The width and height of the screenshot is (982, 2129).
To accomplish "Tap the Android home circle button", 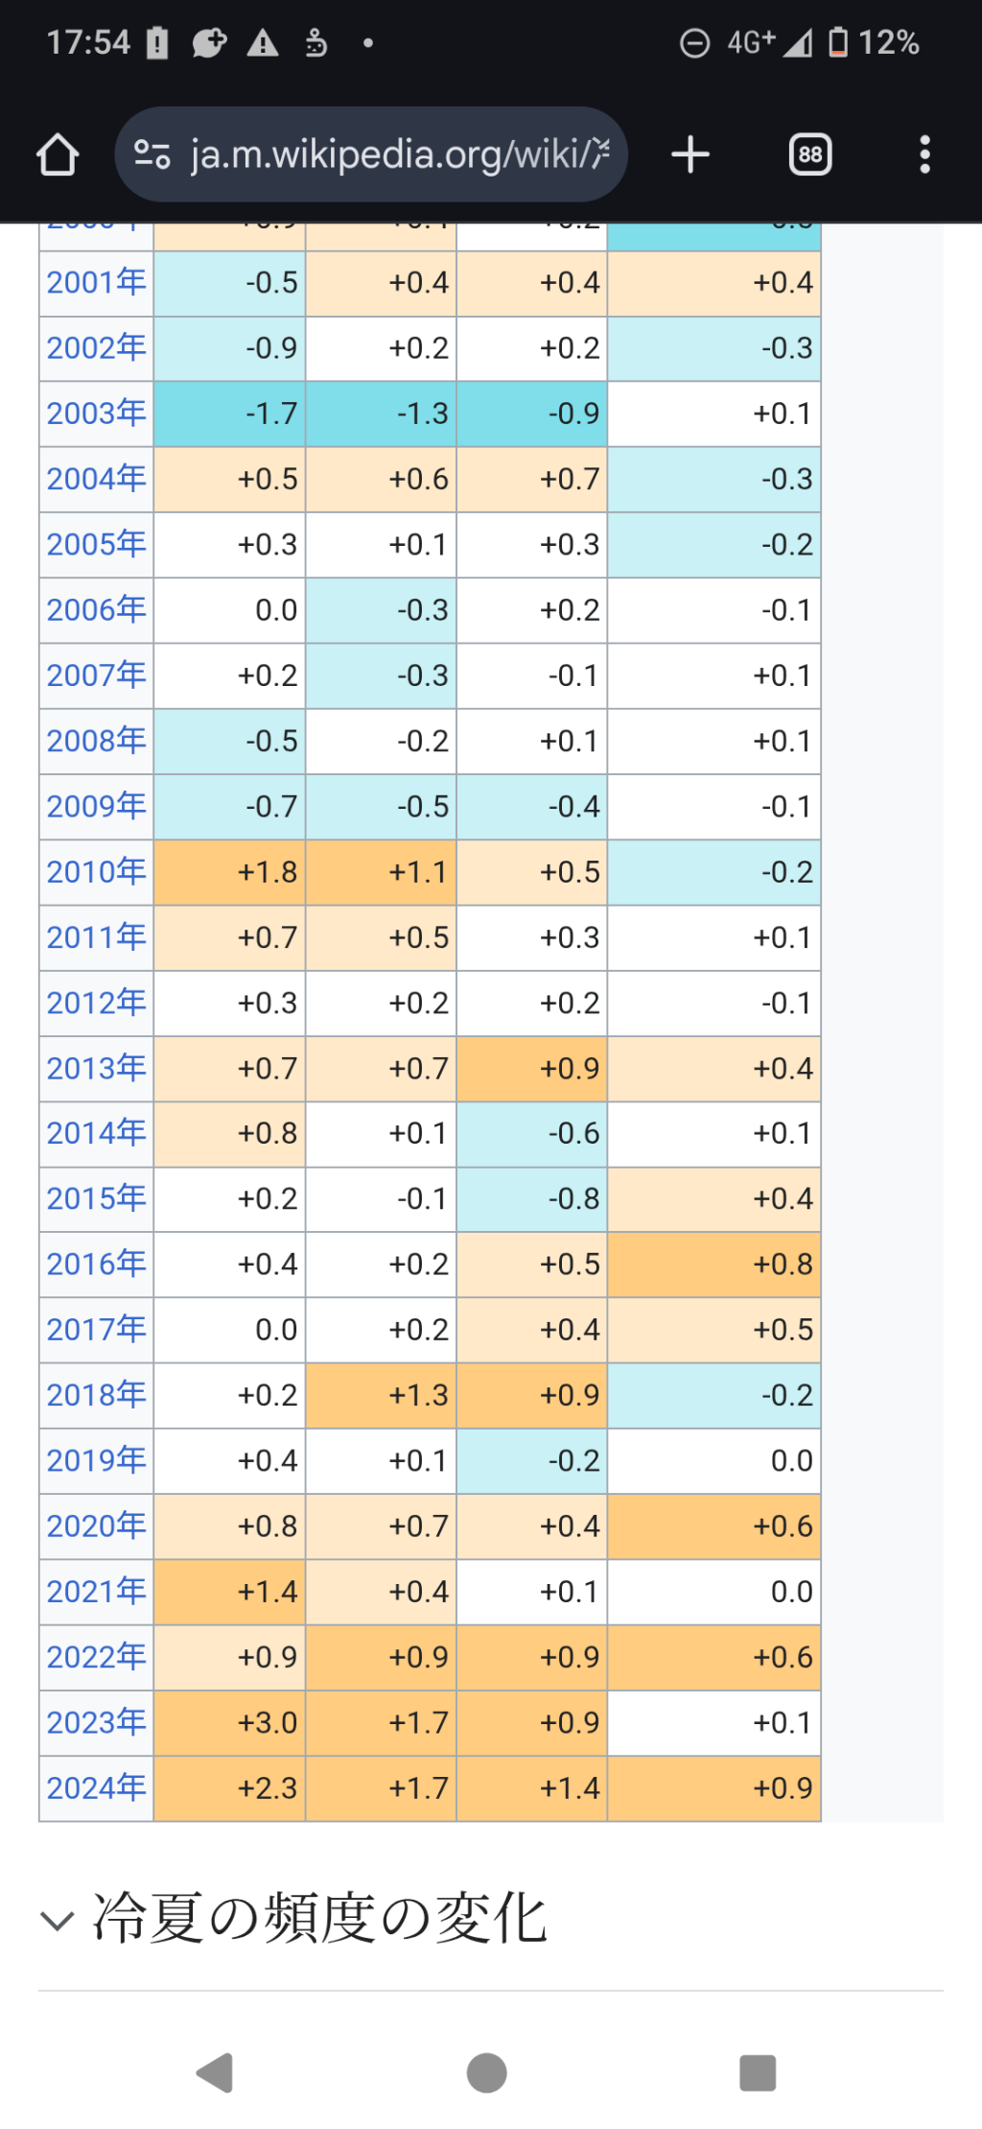I will coord(487,2073).
